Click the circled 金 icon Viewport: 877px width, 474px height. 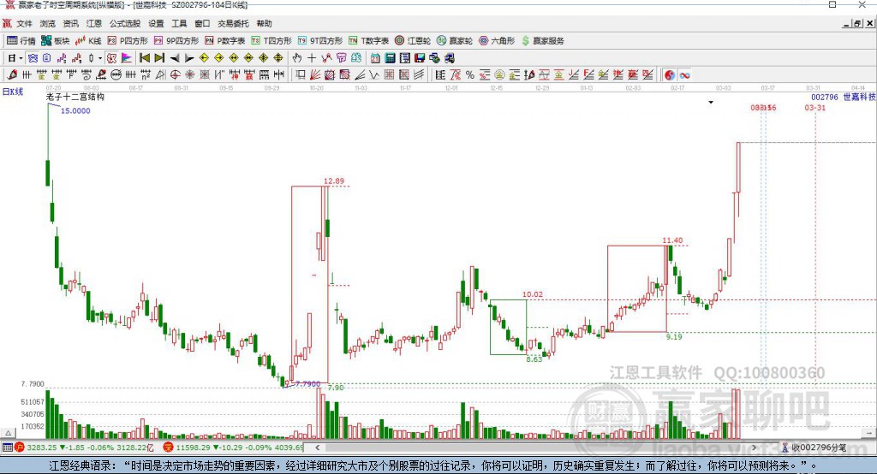pyautogui.click(x=499, y=75)
